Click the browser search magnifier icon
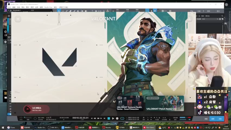 [222, 16]
